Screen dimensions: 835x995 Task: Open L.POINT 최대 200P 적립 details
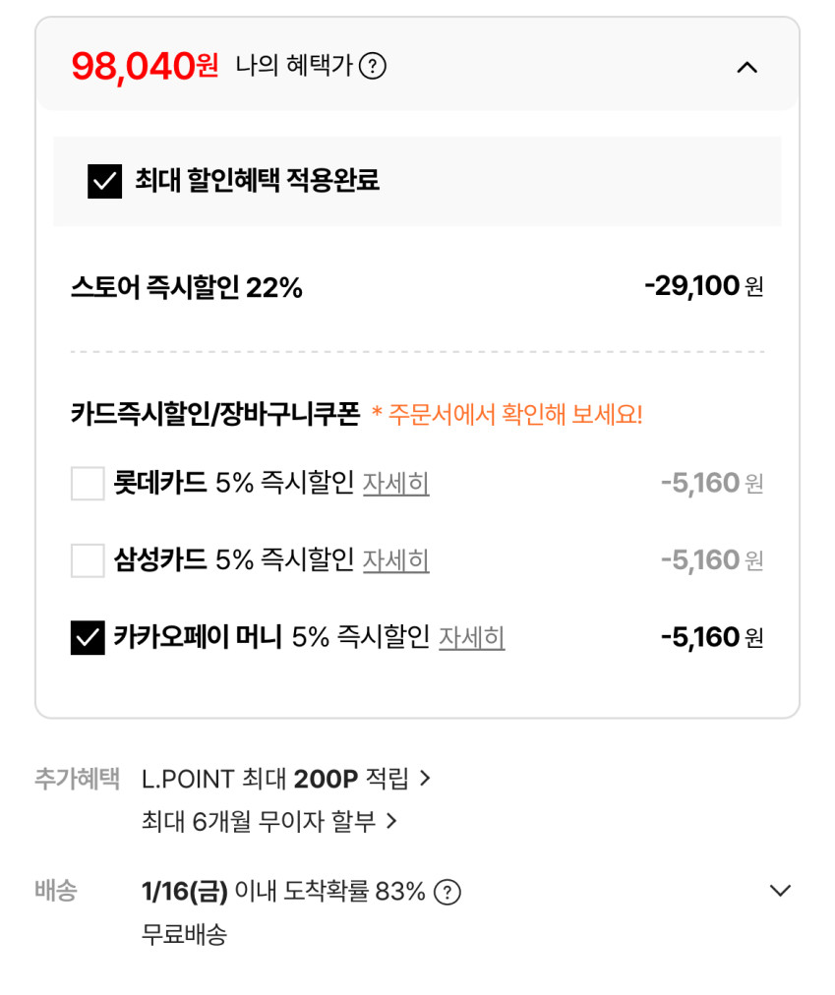(275, 779)
